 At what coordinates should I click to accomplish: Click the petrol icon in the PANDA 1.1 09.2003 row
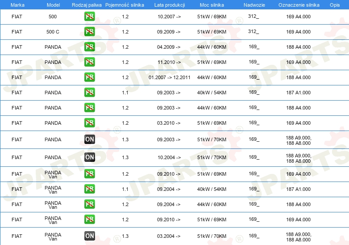(89, 92)
